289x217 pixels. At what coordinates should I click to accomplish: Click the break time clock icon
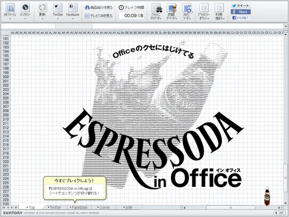click(121, 8)
